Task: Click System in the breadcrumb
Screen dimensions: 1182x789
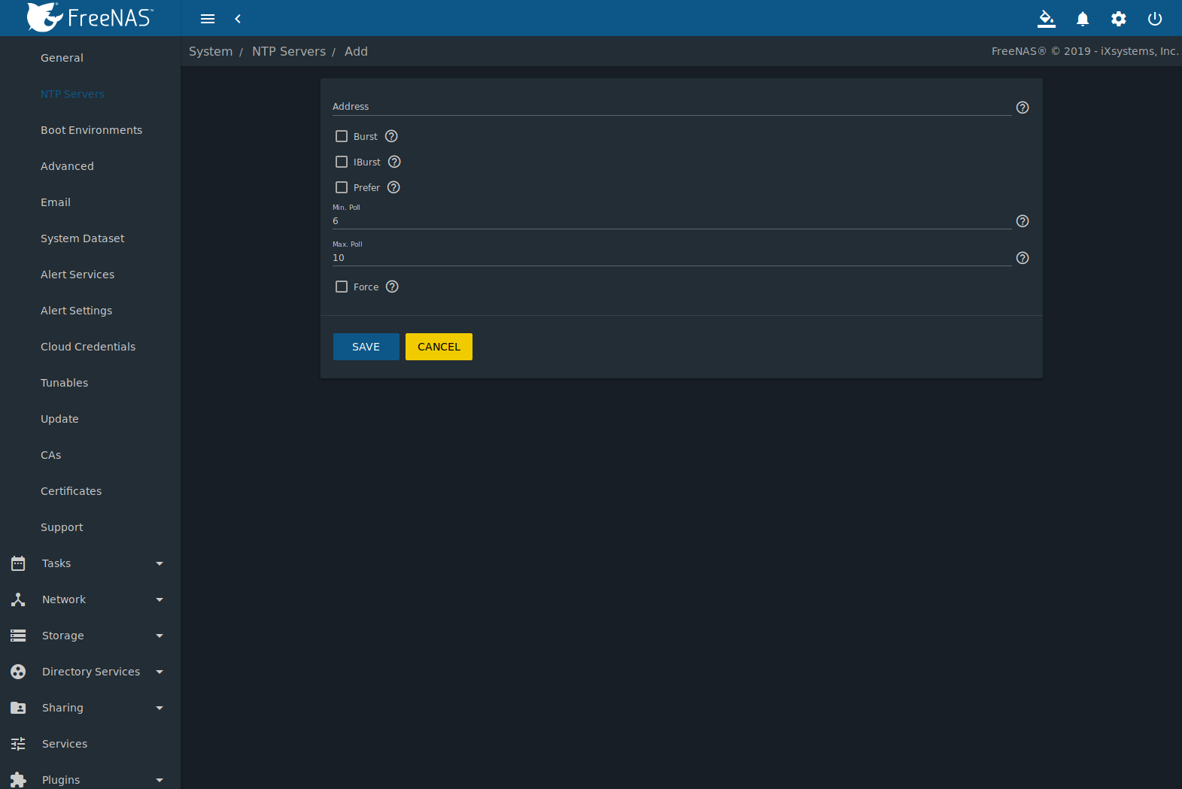Action: 211,51
